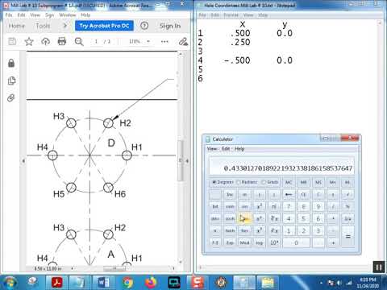Click the taskbar clock showing date

click(368, 283)
